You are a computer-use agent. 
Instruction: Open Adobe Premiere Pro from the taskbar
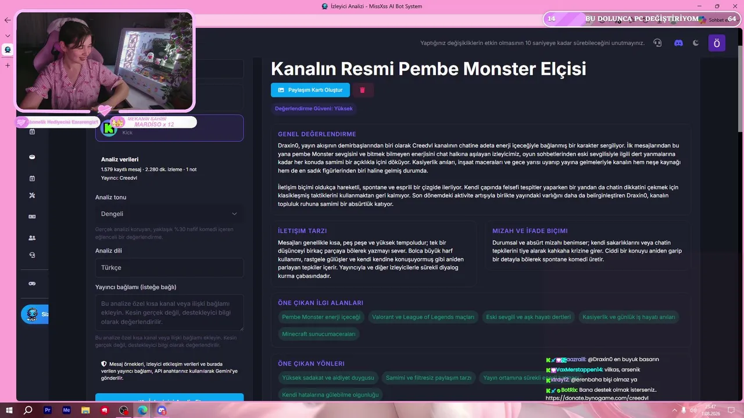pos(48,410)
